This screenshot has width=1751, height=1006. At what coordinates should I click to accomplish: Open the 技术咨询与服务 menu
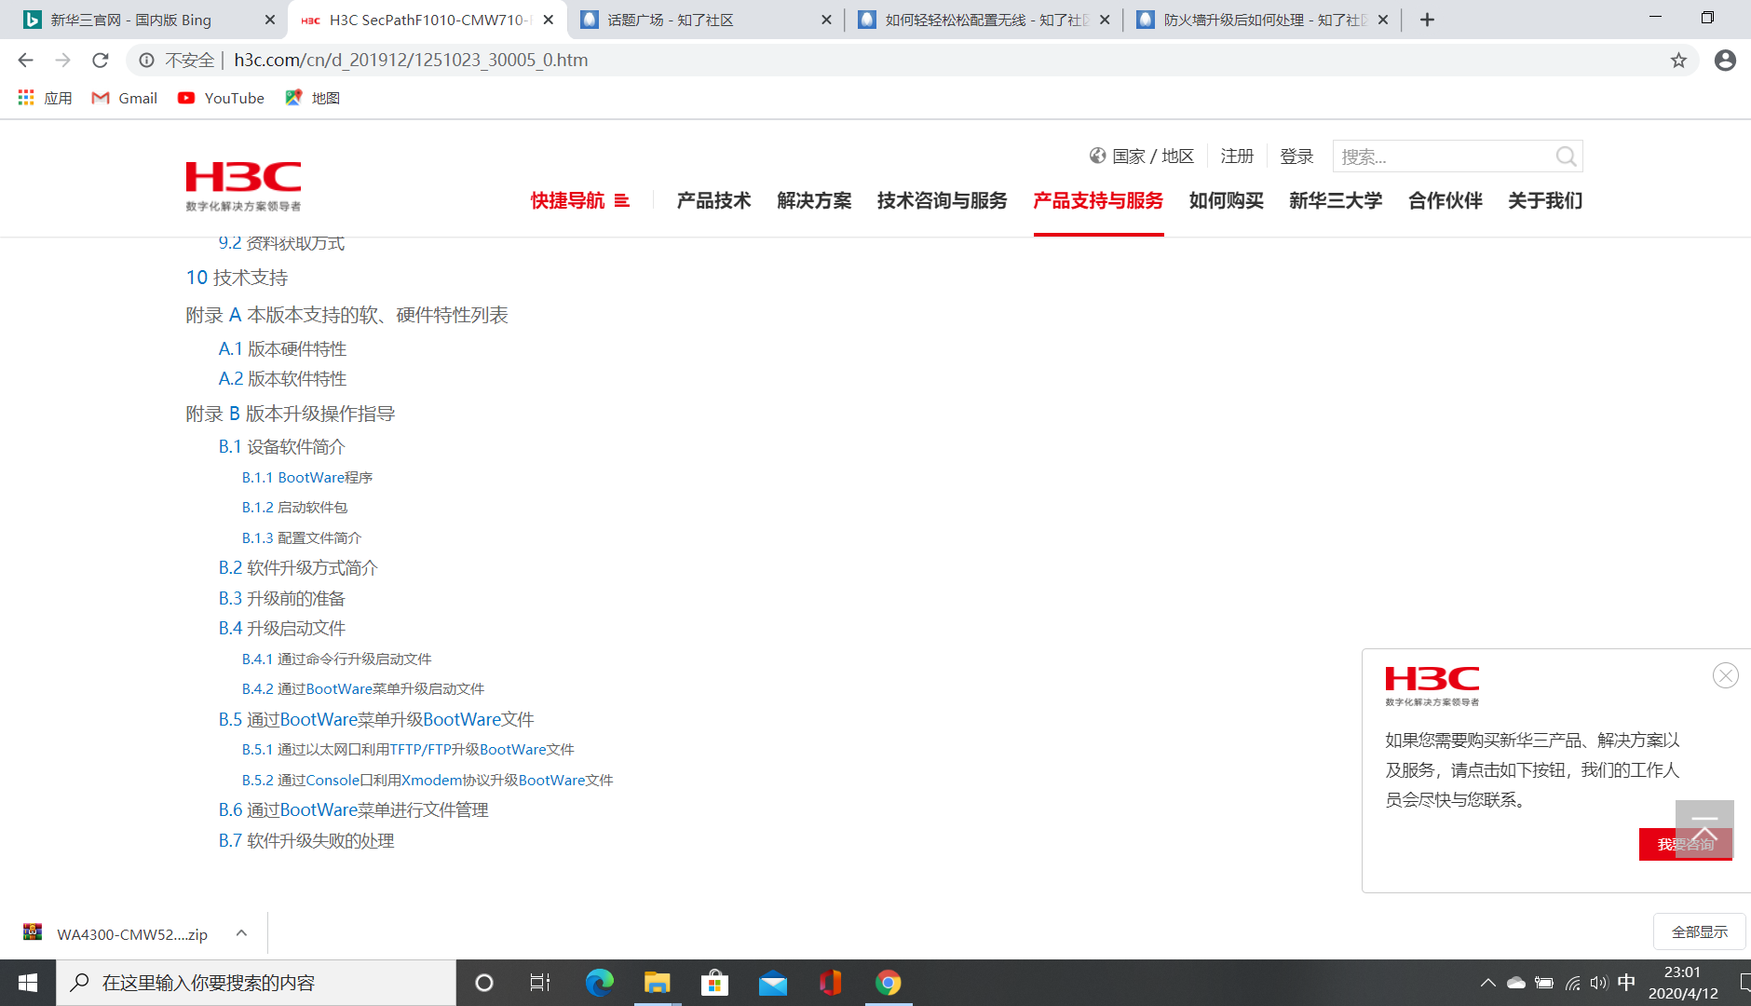click(942, 201)
